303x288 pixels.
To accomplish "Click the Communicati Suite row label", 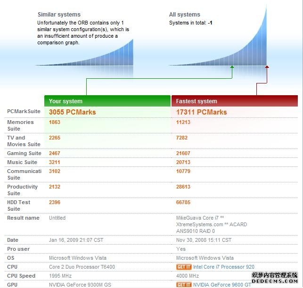I will (x=24, y=174).
